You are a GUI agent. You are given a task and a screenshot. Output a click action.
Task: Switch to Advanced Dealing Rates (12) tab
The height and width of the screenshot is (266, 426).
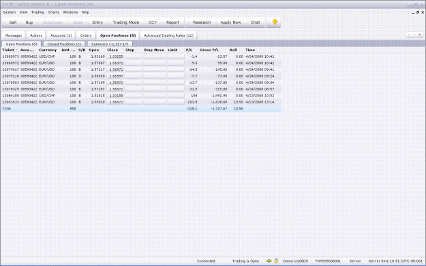(x=169, y=35)
